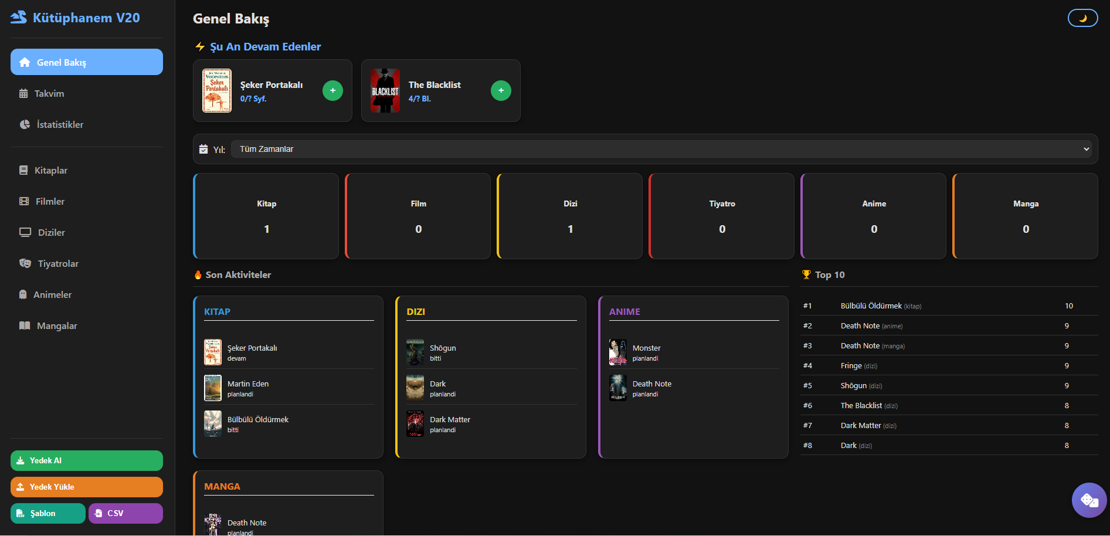This screenshot has width=1110, height=536.
Task: Open the Tiyatrolar section
Action: (x=57, y=263)
